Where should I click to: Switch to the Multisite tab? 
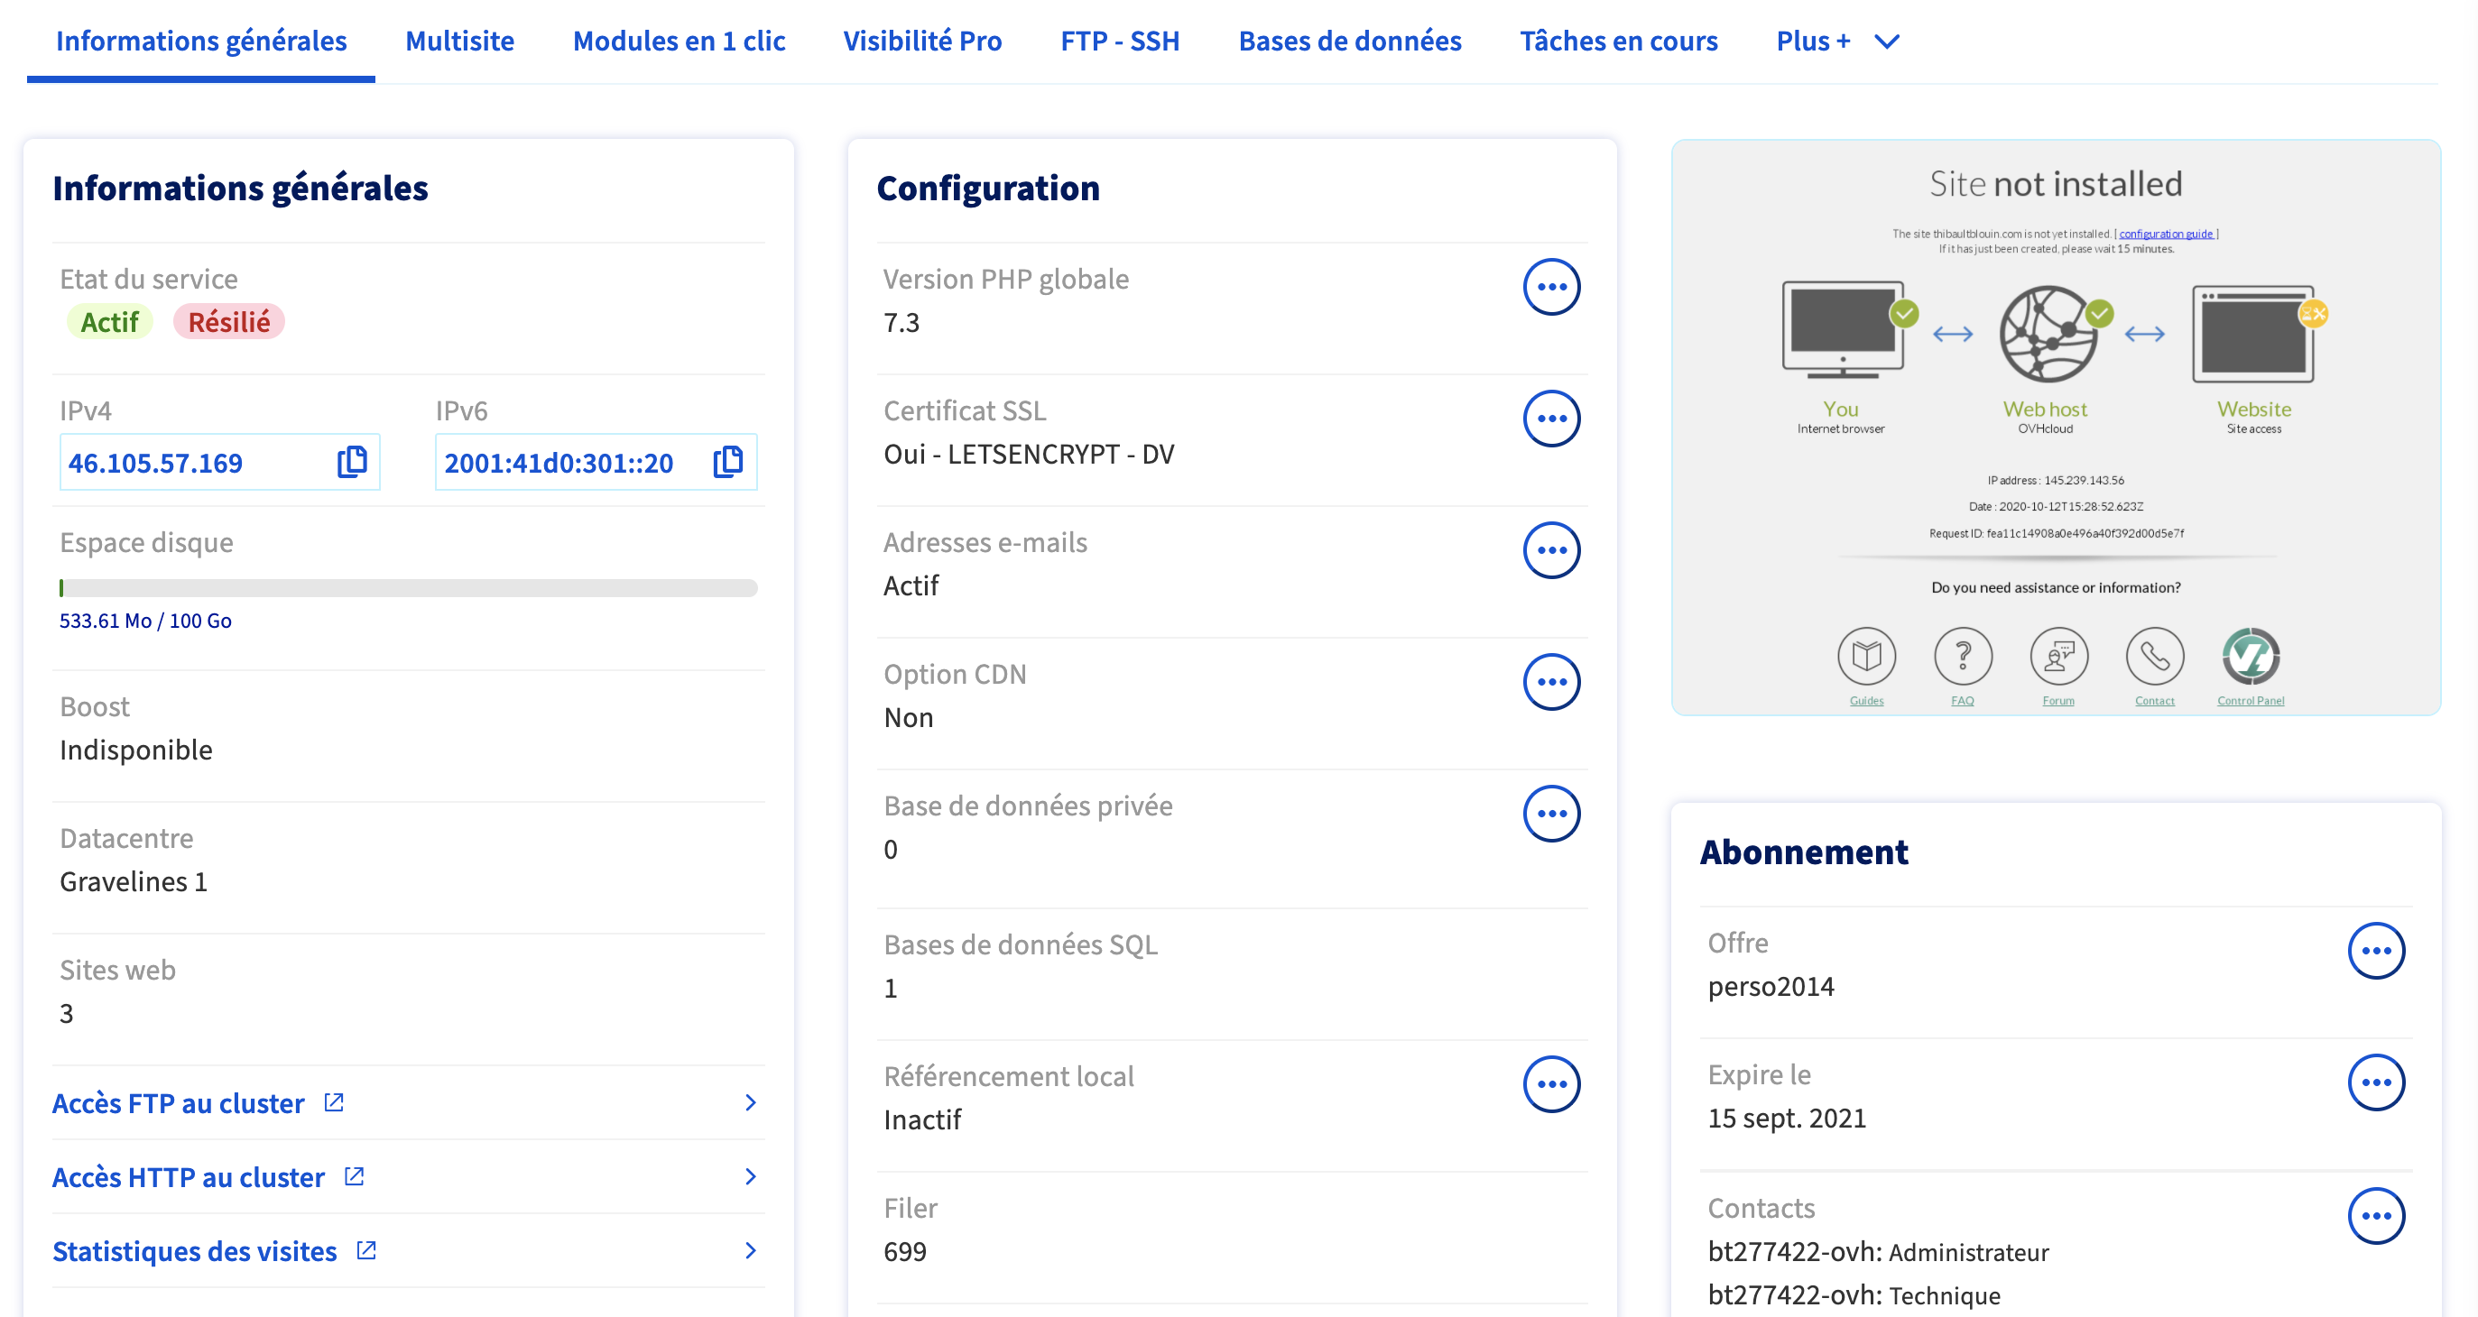[458, 41]
